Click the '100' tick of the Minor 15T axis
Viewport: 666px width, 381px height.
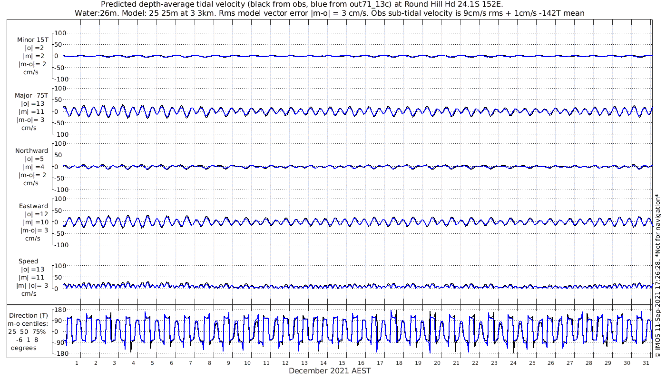point(61,33)
